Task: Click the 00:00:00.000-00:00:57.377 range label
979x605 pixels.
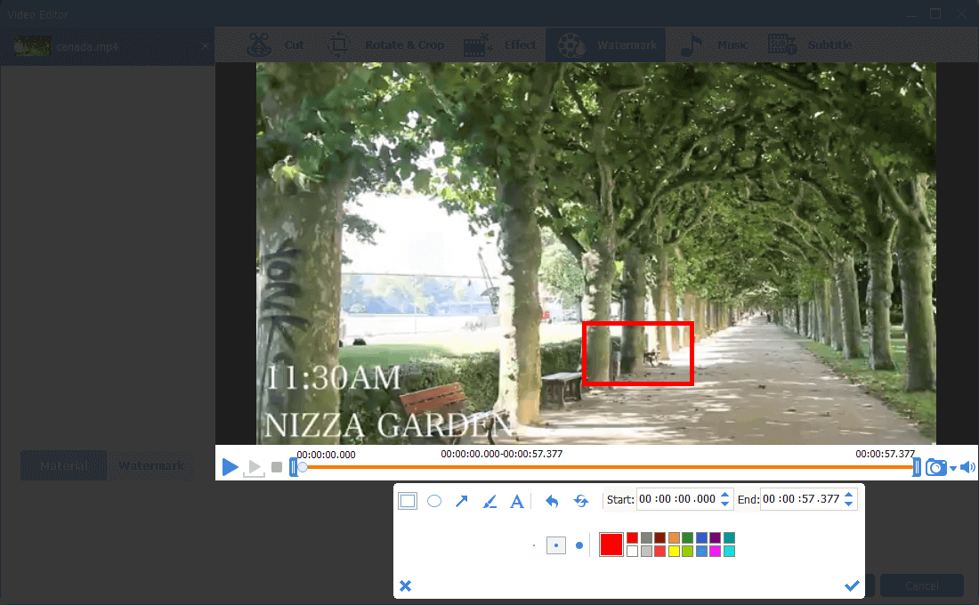Action: pyautogui.click(x=501, y=454)
